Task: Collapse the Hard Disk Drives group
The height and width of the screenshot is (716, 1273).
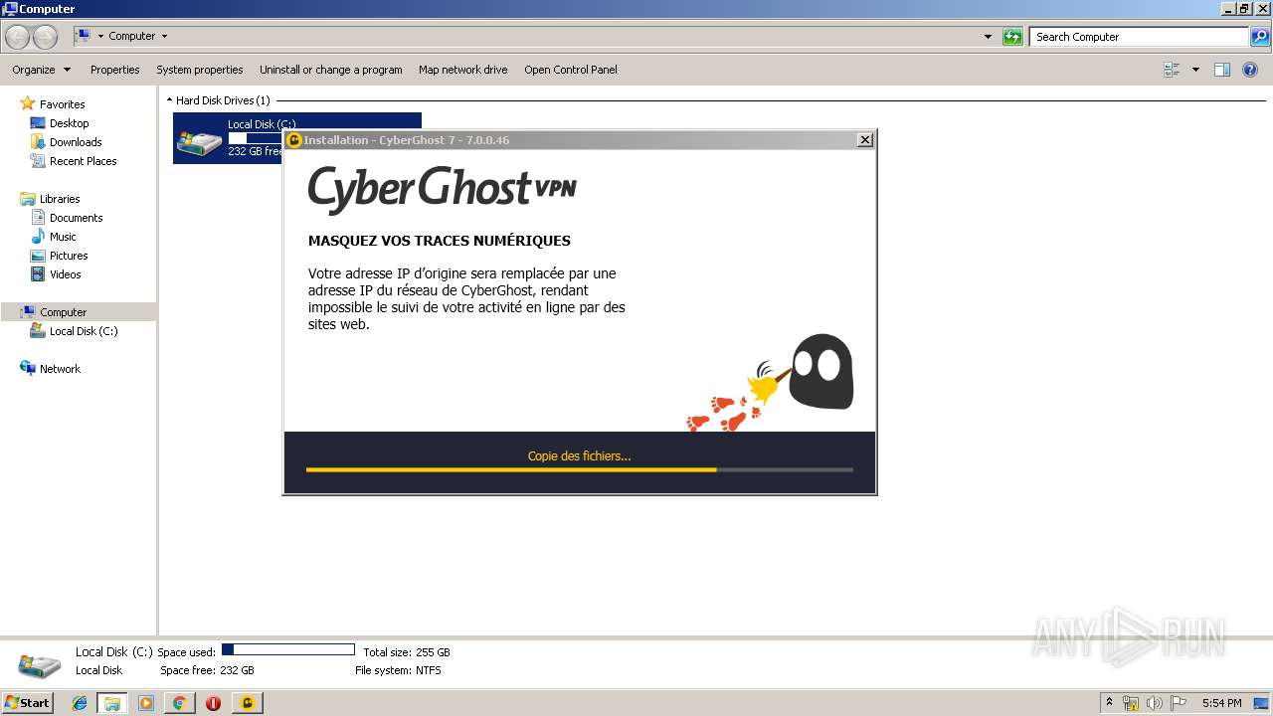Action: click(169, 100)
